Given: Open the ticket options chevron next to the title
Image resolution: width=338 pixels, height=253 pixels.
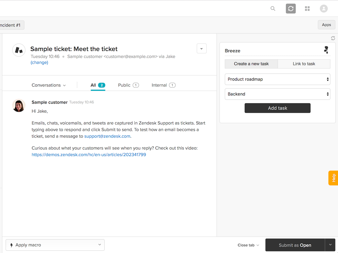Looking at the screenshot, I should [201, 48].
